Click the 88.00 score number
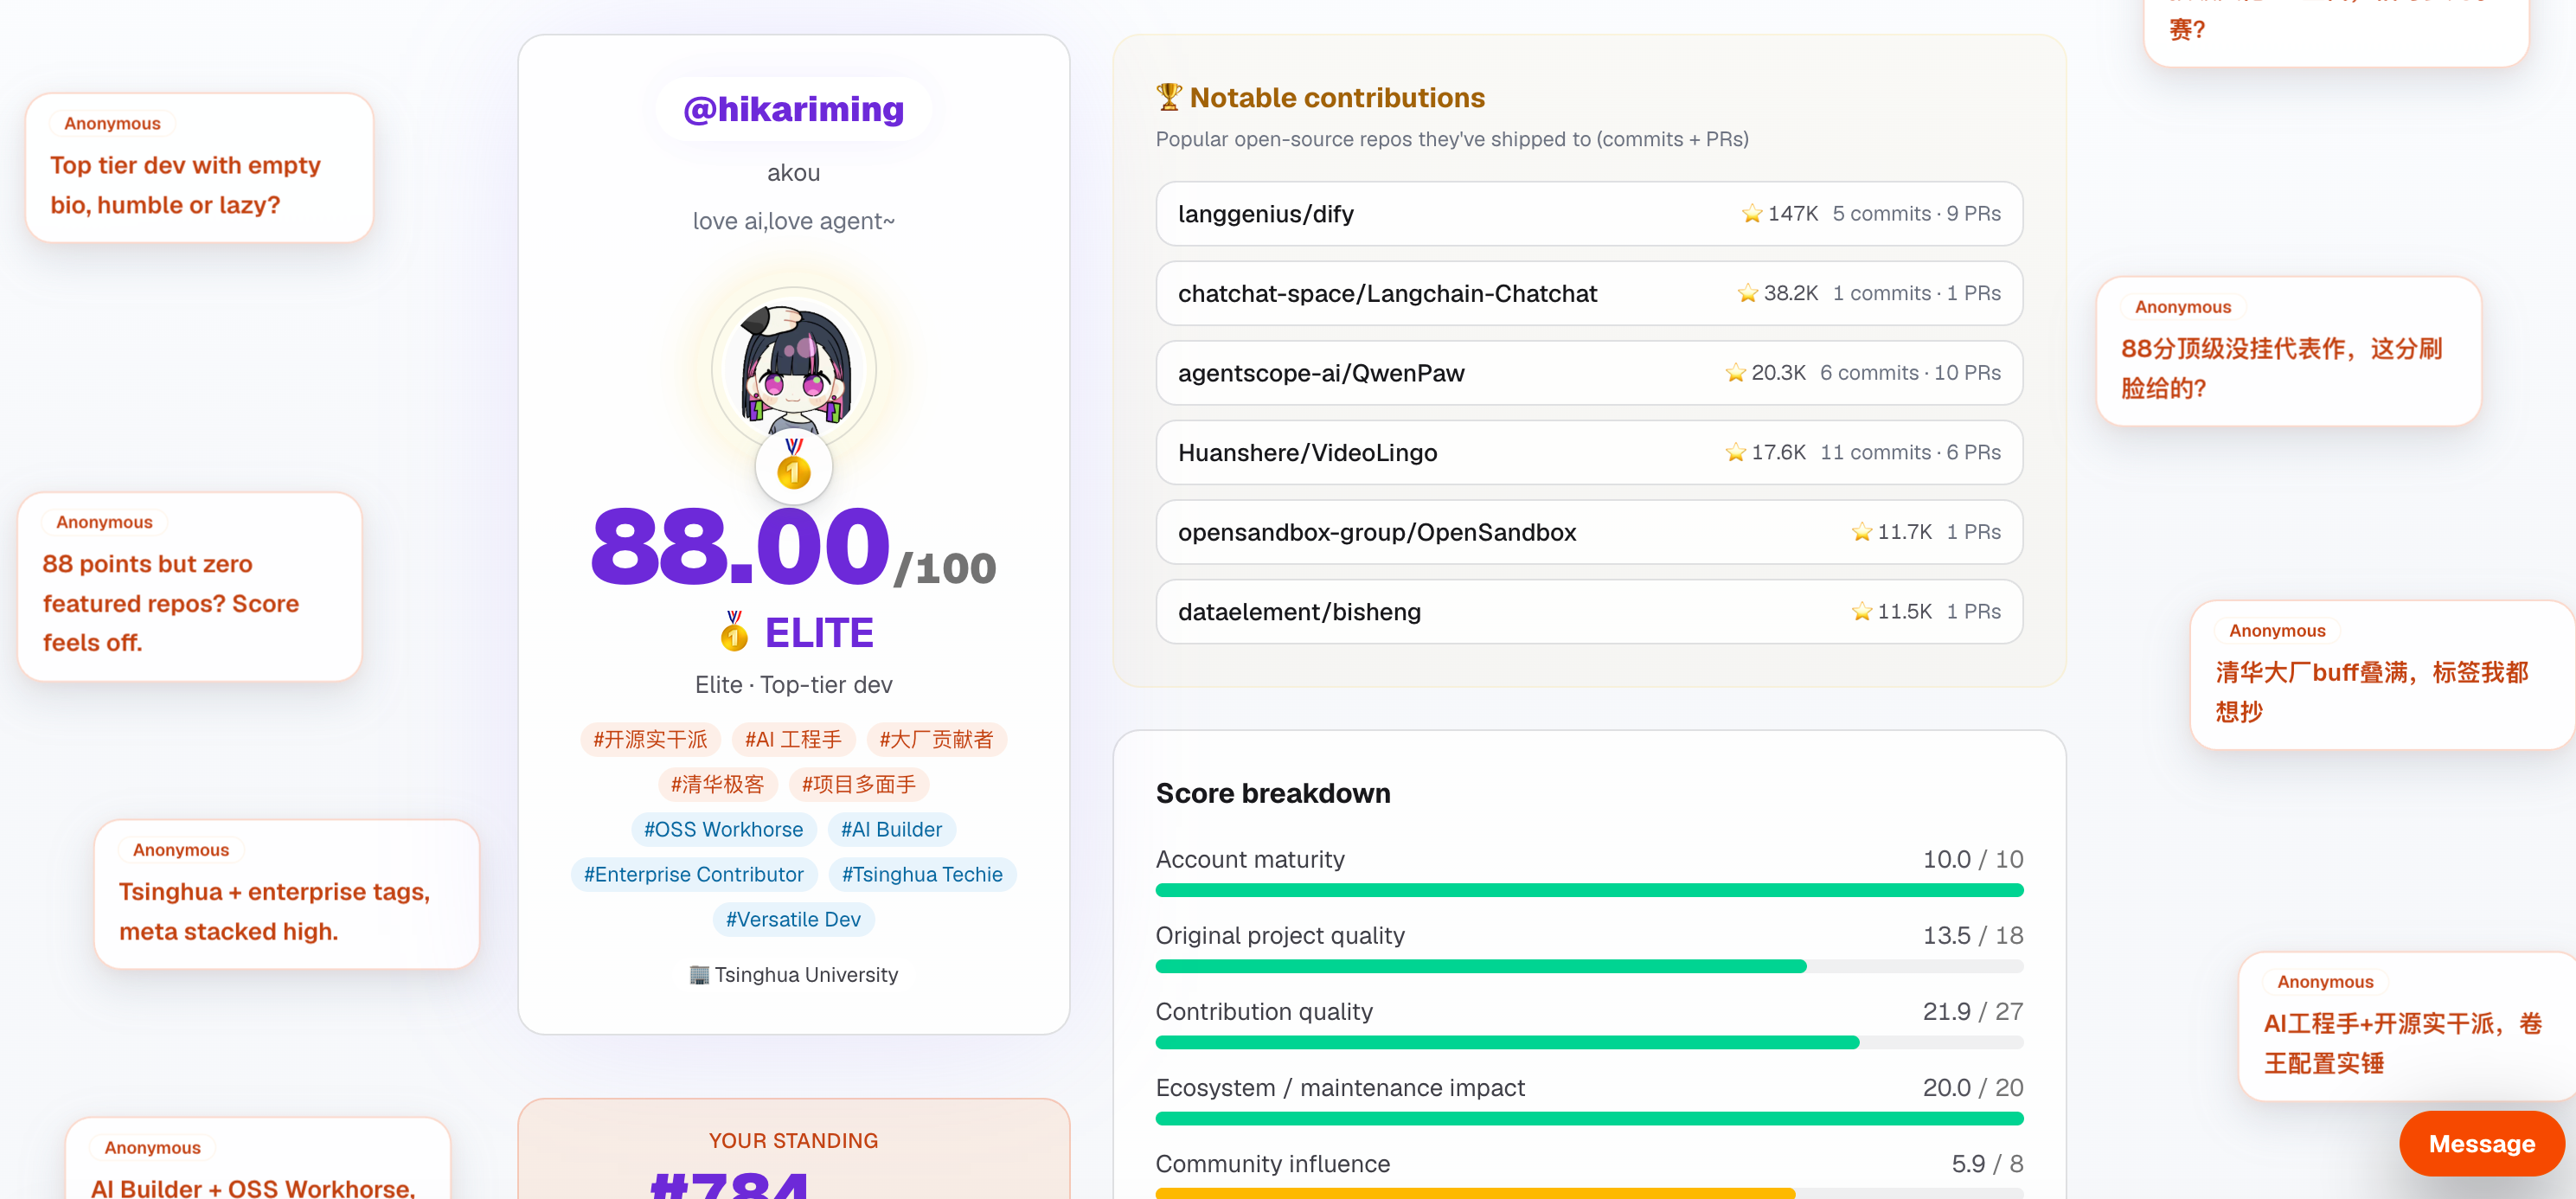This screenshot has height=1199, width=2576. point(740,547)
